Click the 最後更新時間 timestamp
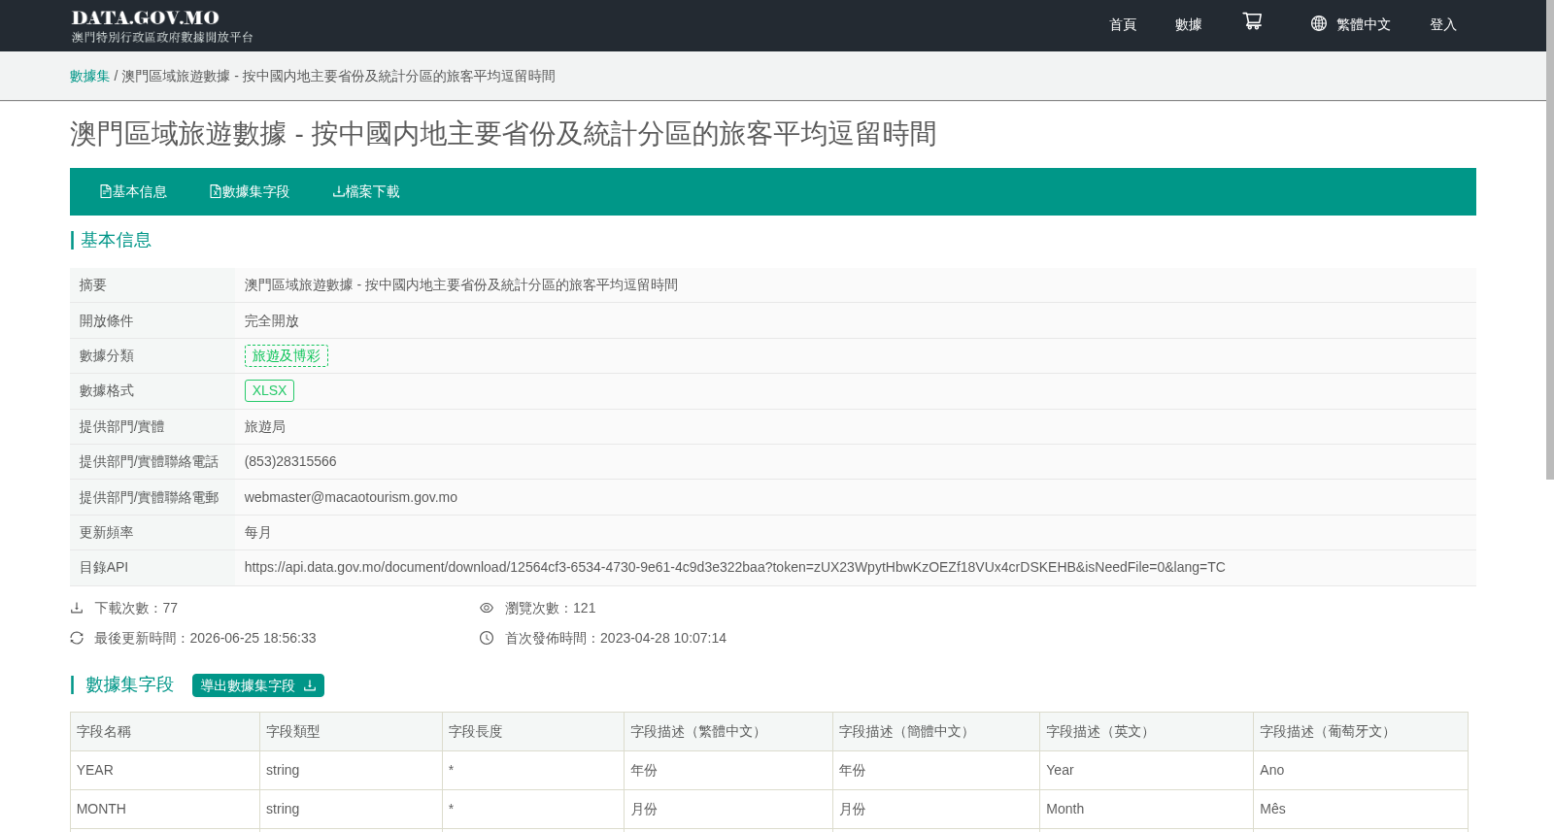 pos(205,638)
